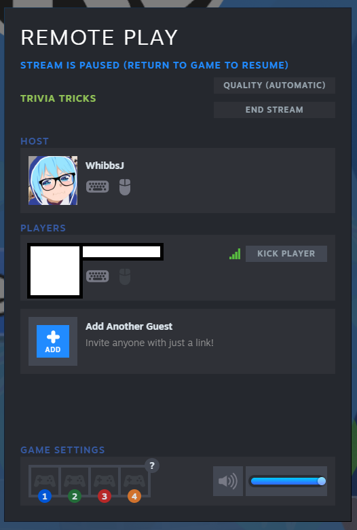Enable mouse input for the guest player
357x530 pixels.
click(x=125, y=276)
